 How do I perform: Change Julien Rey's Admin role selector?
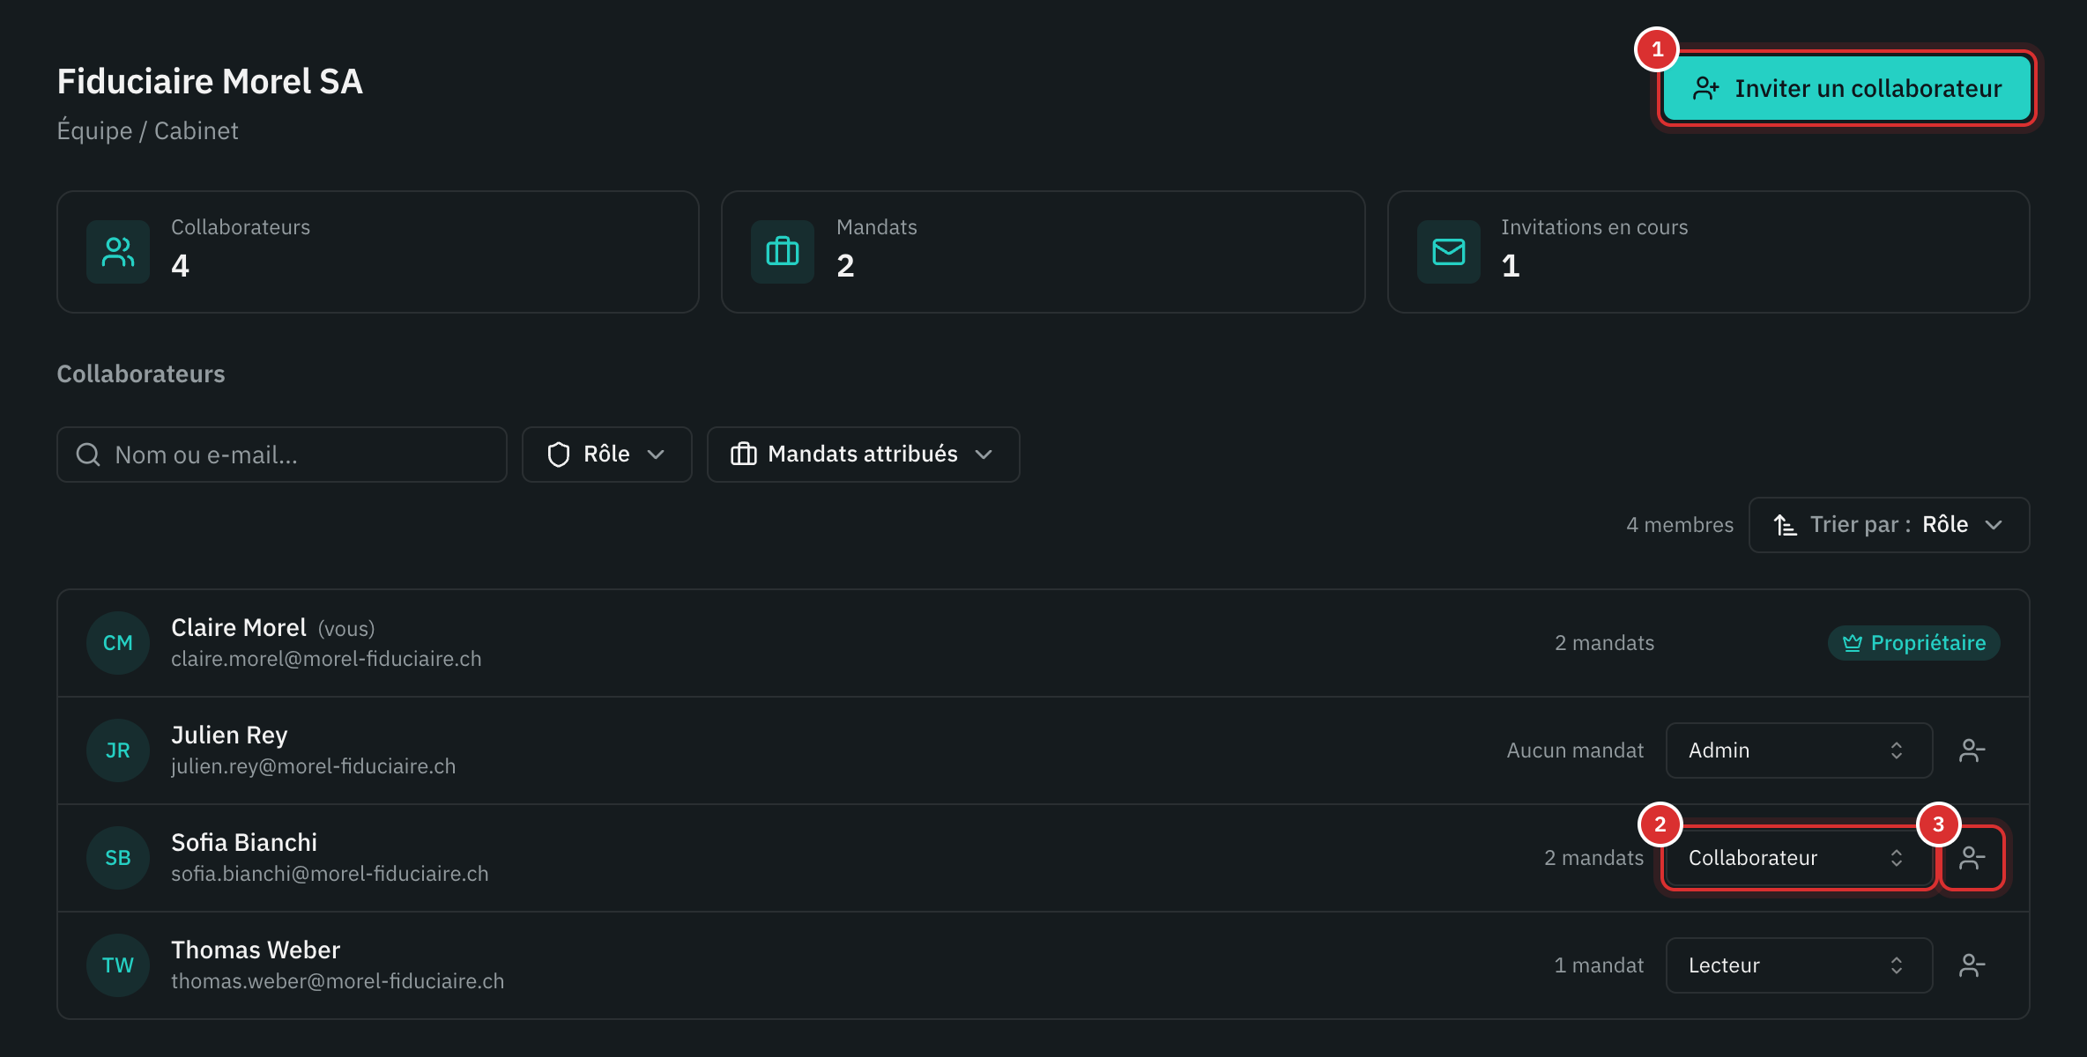point(1800,750)
